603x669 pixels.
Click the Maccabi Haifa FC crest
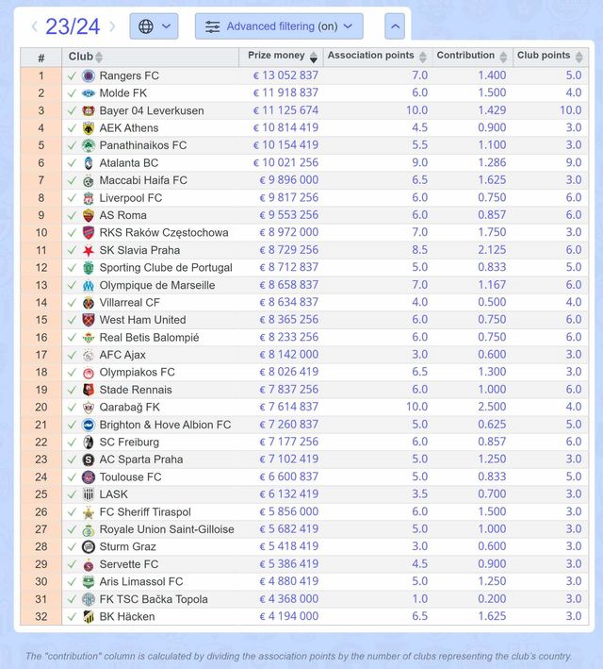pyautogui.click(x=89, y=180)
